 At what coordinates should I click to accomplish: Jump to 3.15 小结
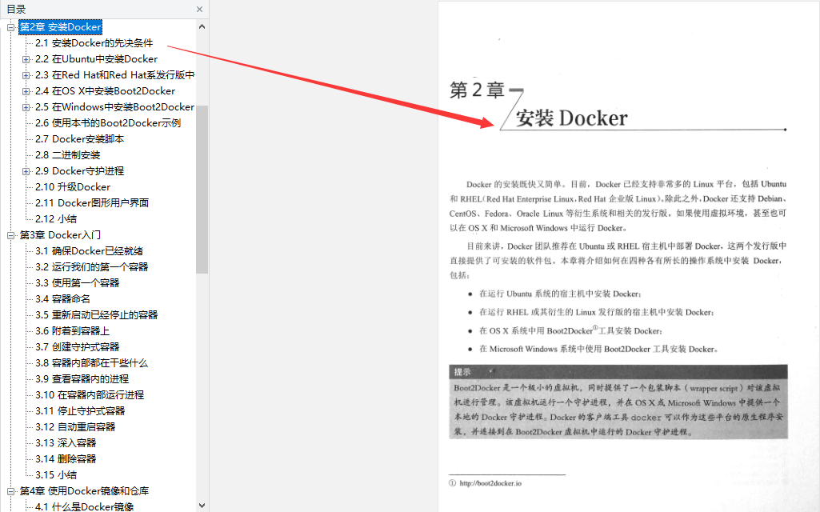pyautogui.click(x=56, y=475)
